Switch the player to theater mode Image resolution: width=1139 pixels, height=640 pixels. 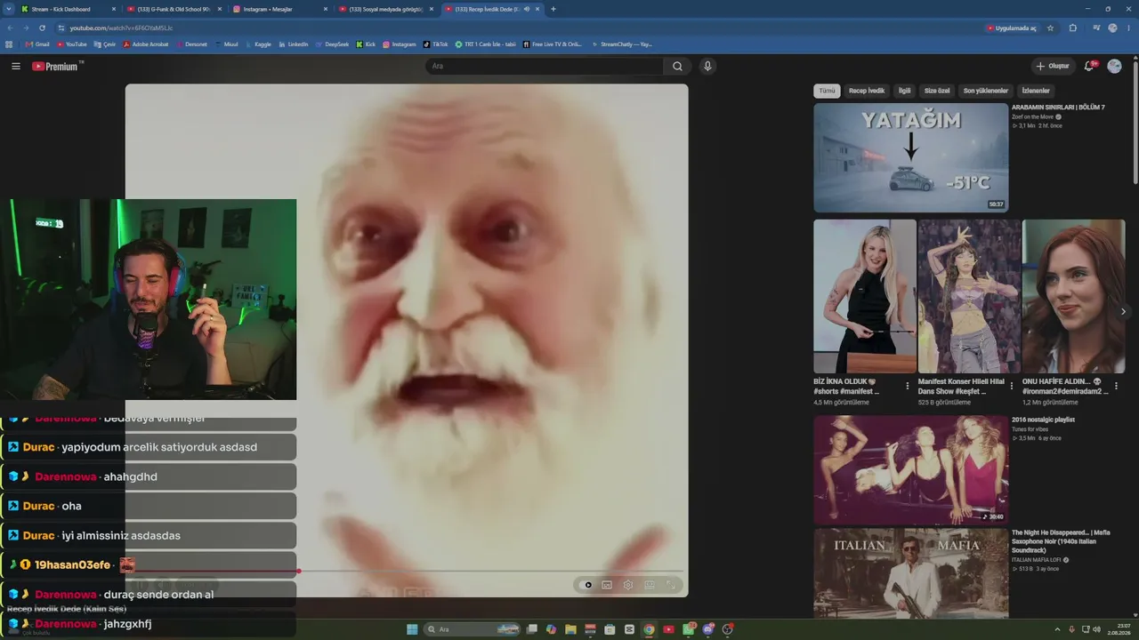pos(650,585)
